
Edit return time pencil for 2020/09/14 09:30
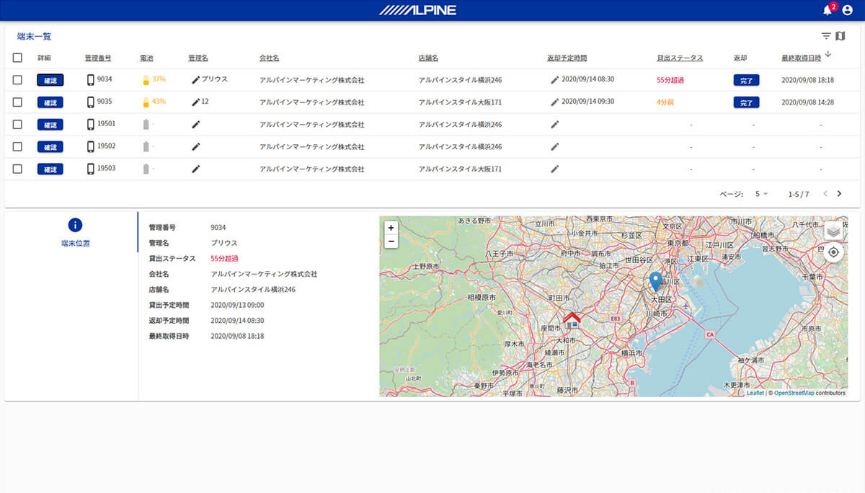554,102
